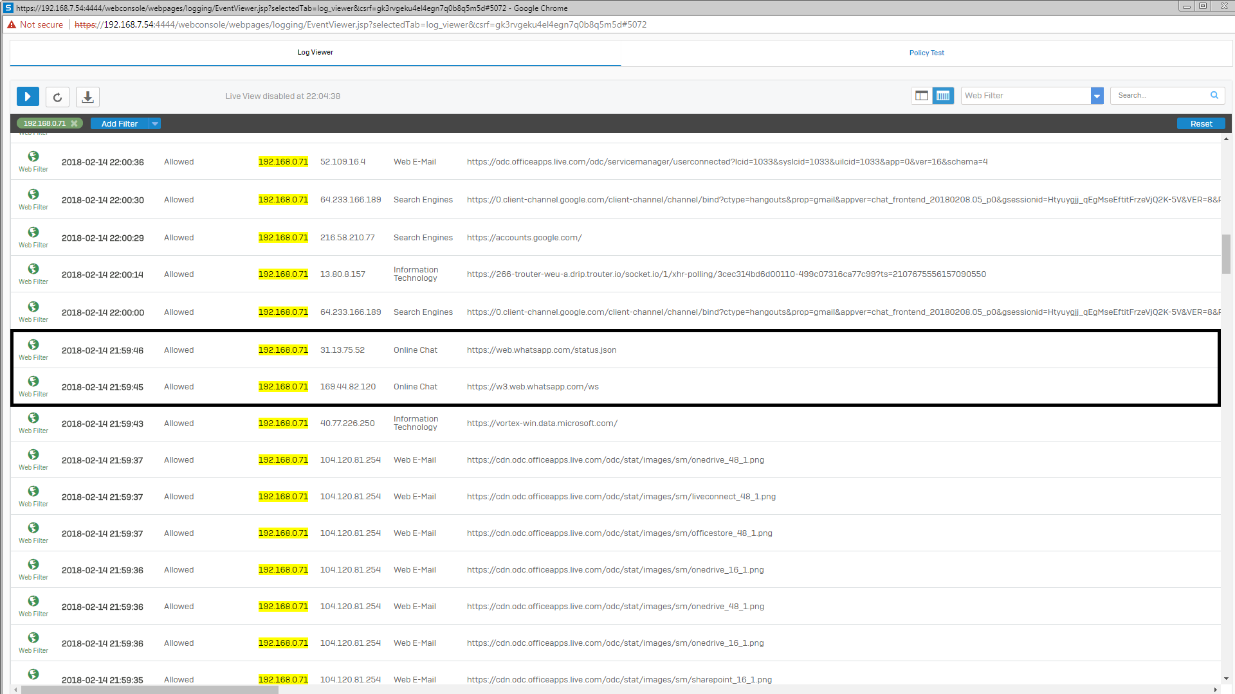This screenshot has height=694, width=1235.
Task: Click Web Filter icon for officestore_48_1.png row
Action: point(33,528)
